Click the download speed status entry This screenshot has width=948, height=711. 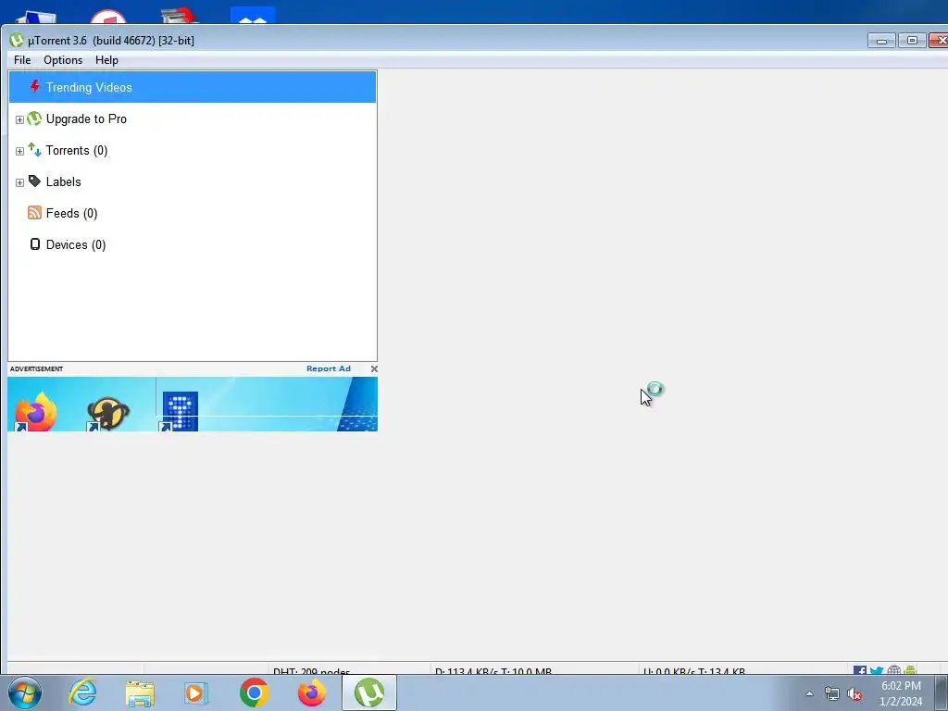(493, 670)
